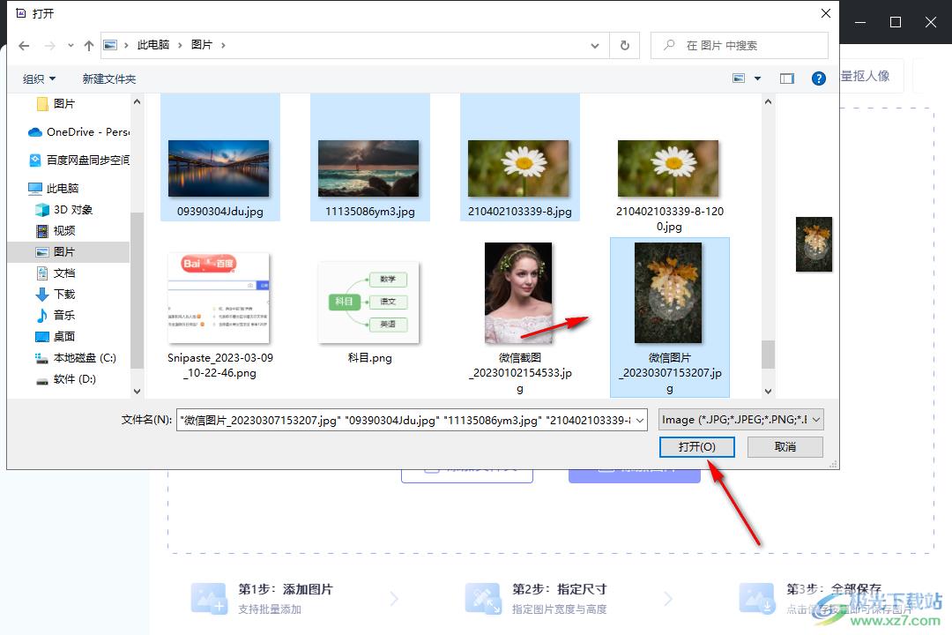
Task: Click sidebar scrollbar up arrow
Action: [x=138, y=101]
